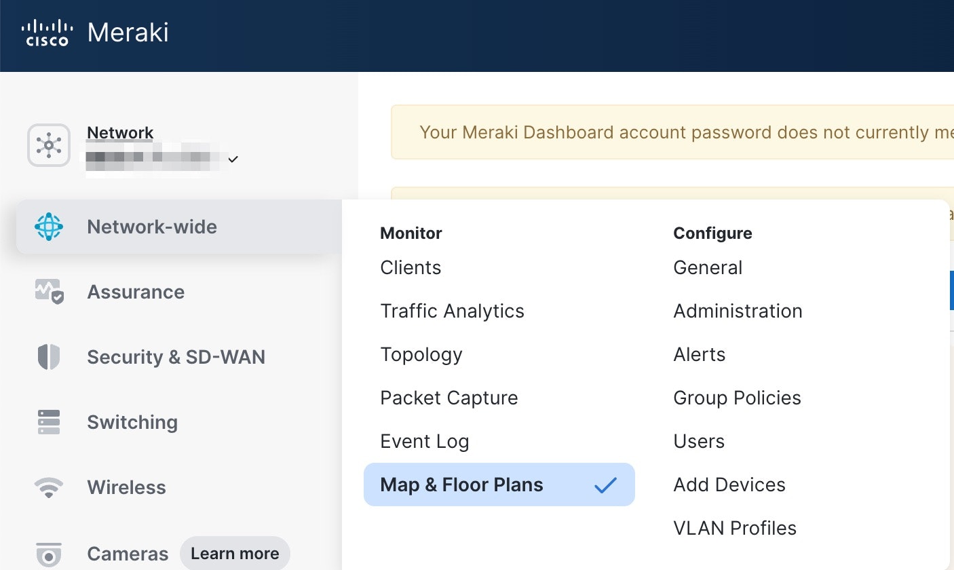Click the Cameras icon in sidebar
Viewport: 954px width, 570px height.
tap(49, 554)
